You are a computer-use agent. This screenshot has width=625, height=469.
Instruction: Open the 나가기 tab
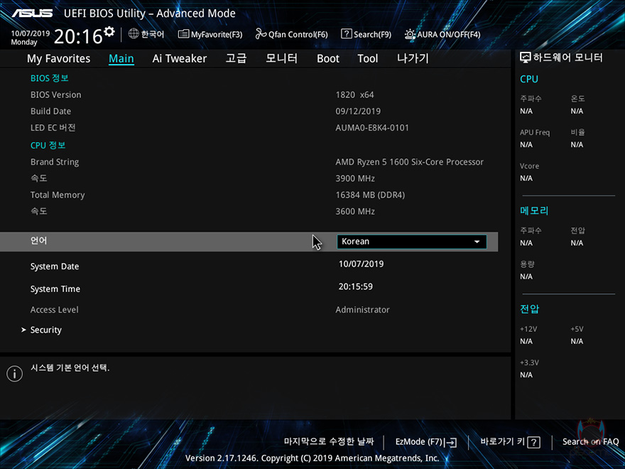413,58
